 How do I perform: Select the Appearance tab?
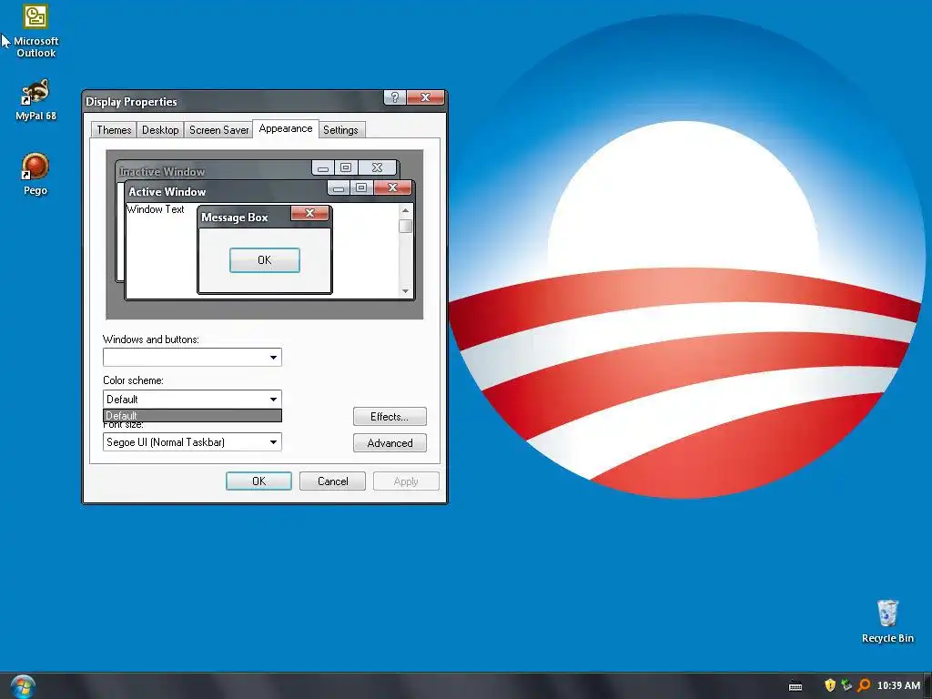click(286, 128)
